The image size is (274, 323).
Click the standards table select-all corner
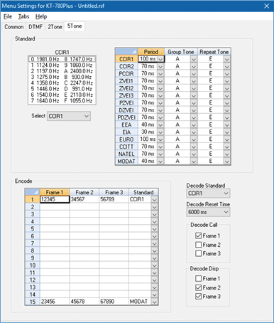click(x=126, y=52)
